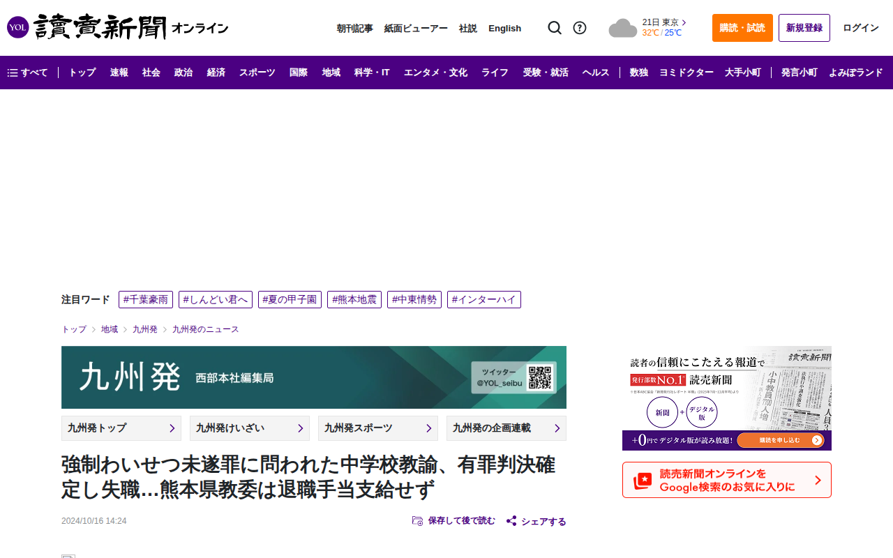Screen dimensions: 893x558
Task: Click the Google favorite star icon
Action: (x=642, y=480)
